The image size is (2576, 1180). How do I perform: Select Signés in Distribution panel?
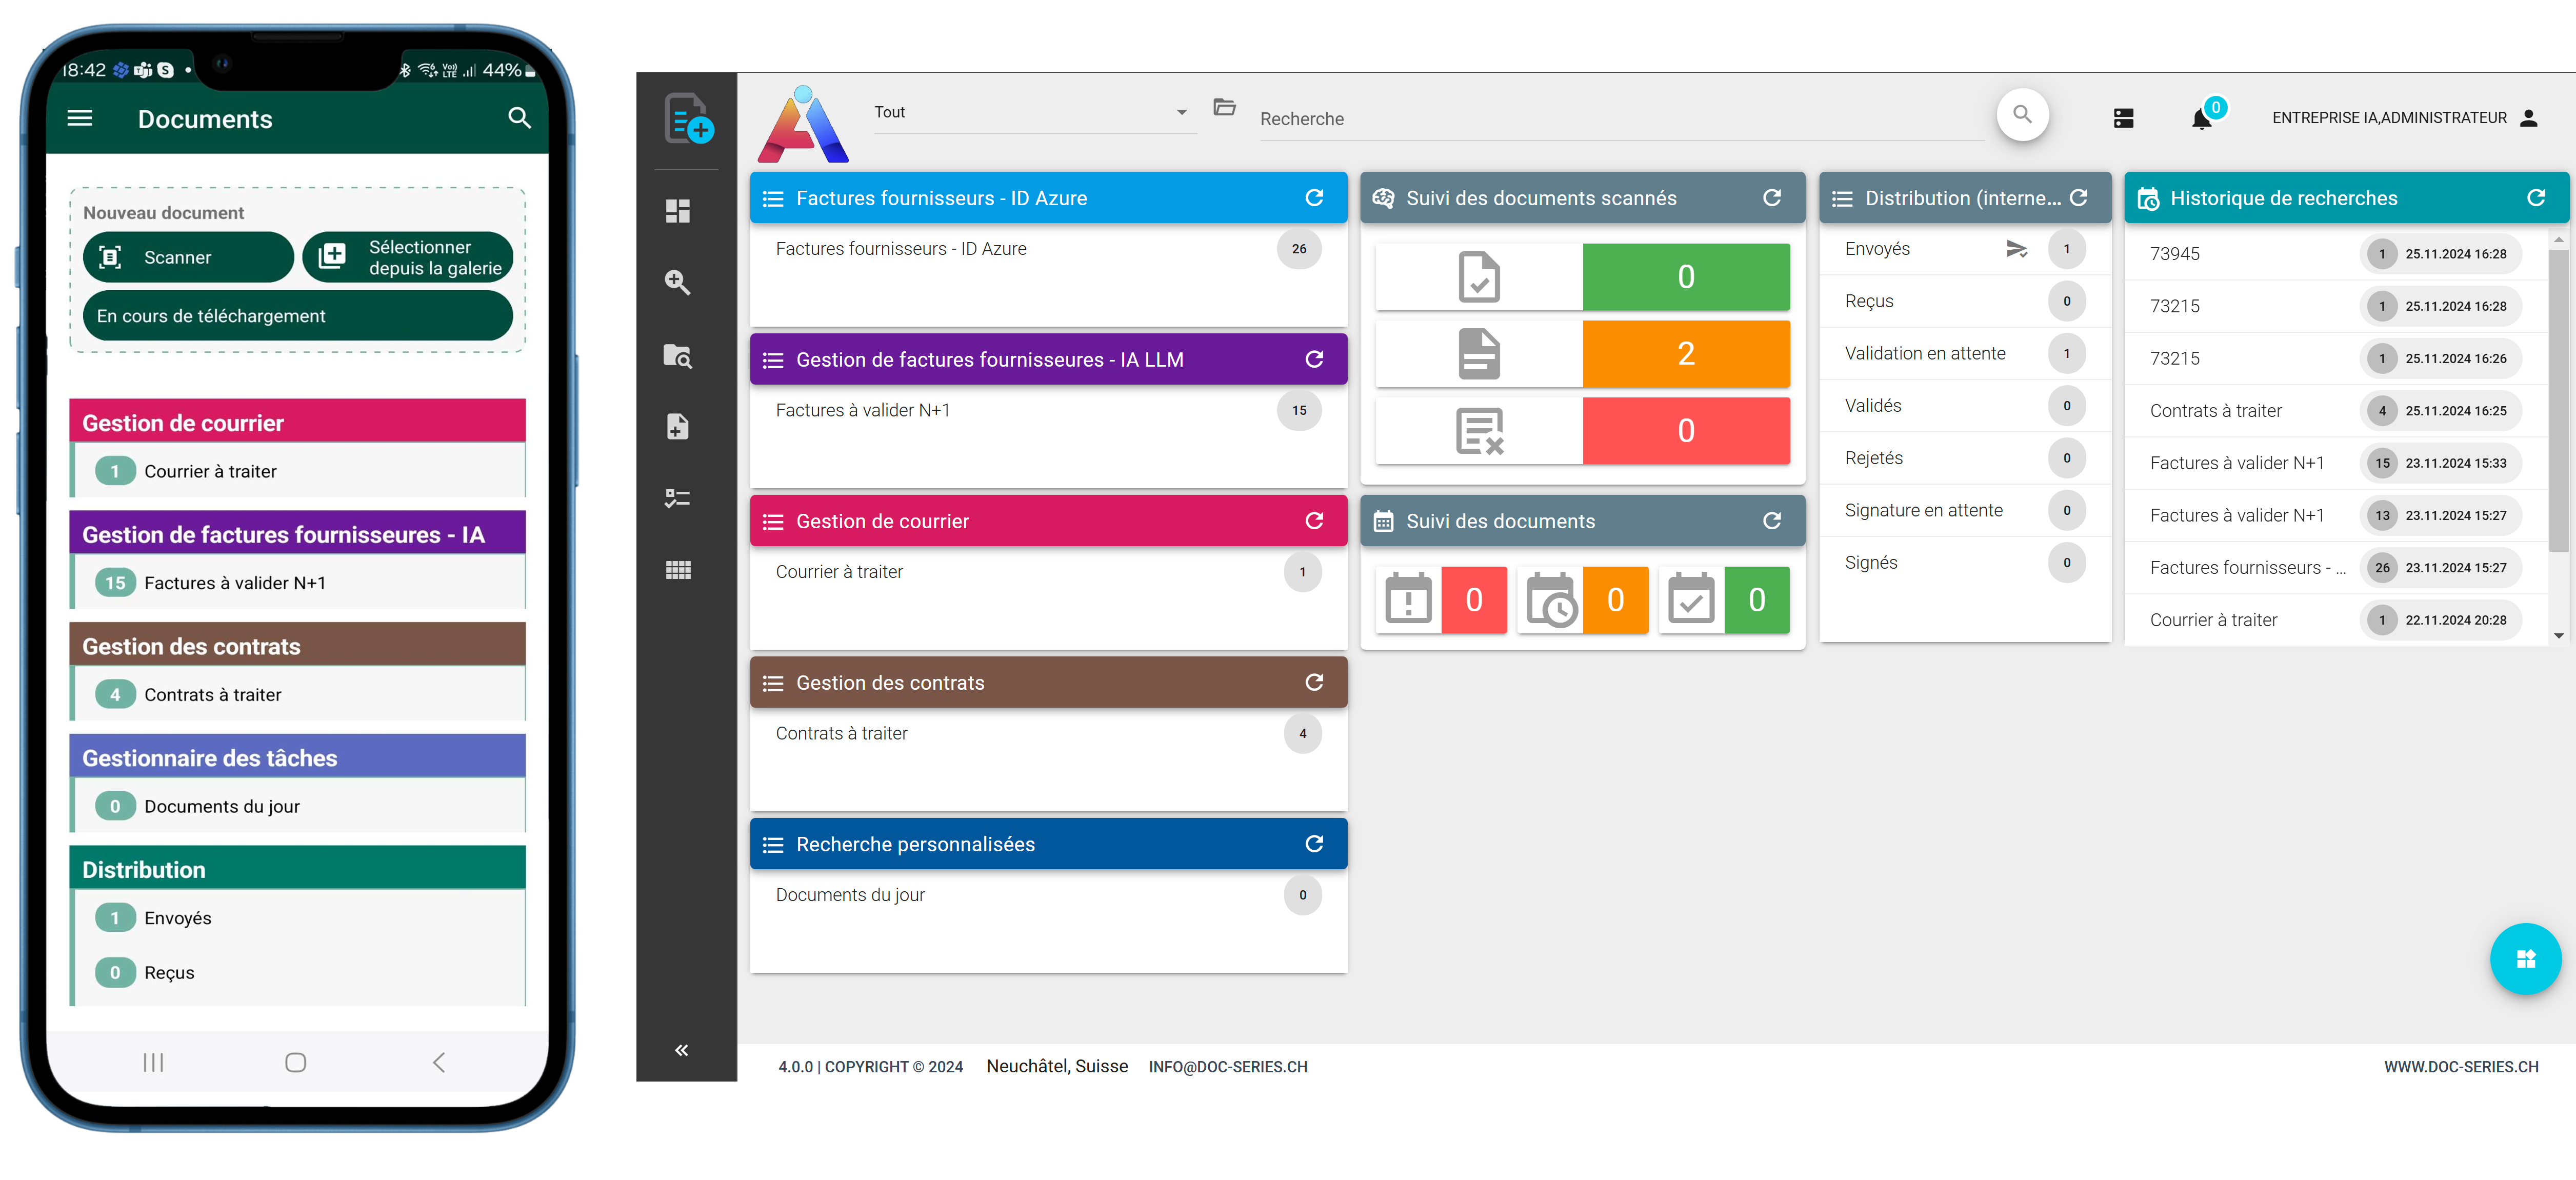(x=1964, y=563)
